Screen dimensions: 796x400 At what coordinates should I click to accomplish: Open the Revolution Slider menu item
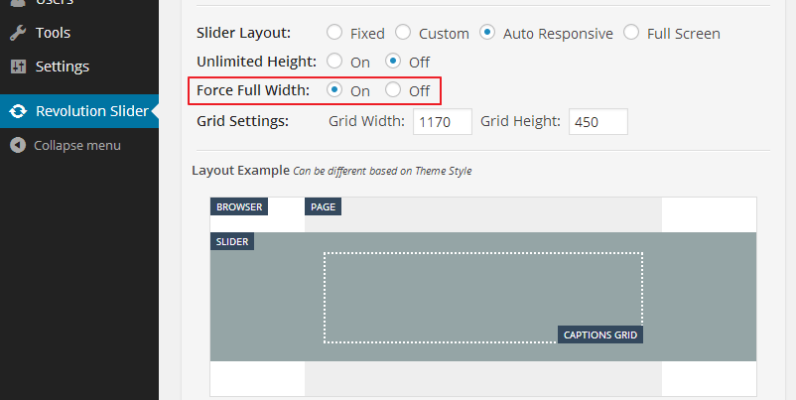click(91, 111)
